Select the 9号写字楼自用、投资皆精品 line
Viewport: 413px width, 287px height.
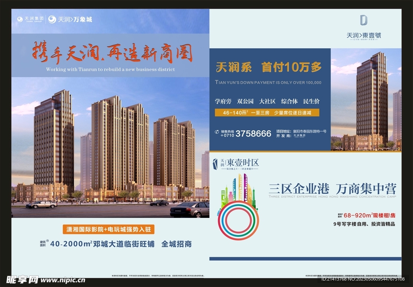[364, 224]
